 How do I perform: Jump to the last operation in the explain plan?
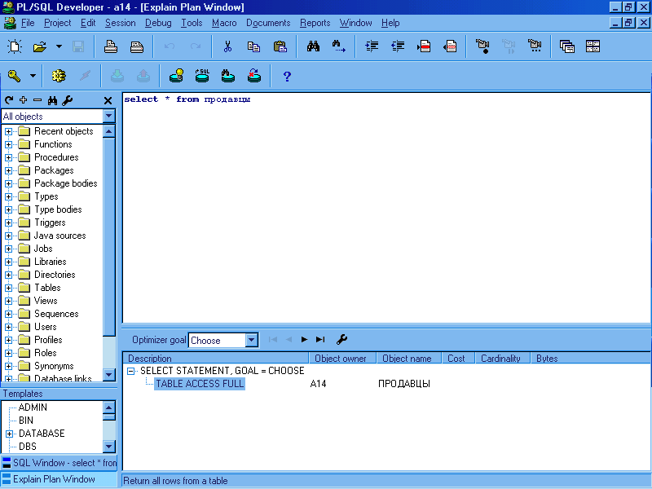tap(320, 340)
